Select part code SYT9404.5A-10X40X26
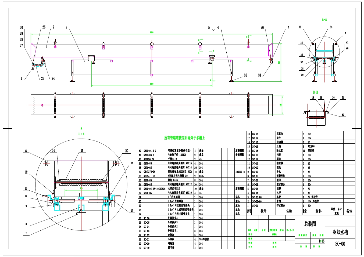The width and height of the screenshot is (364, 257). pyautogui.click(x=154, y=189)
